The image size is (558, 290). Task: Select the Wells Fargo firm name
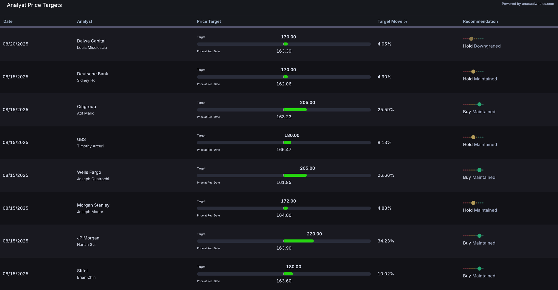tap(89, 172)
